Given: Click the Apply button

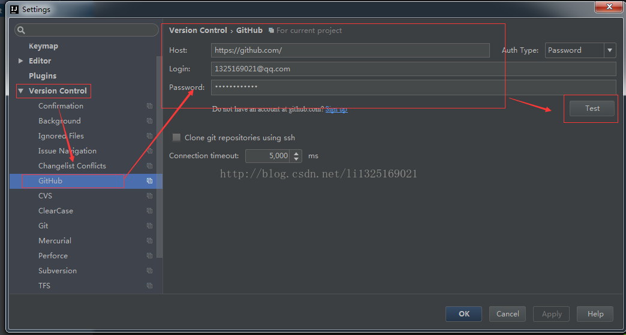Looking at the screenshot, I should [x=552, y=314].
